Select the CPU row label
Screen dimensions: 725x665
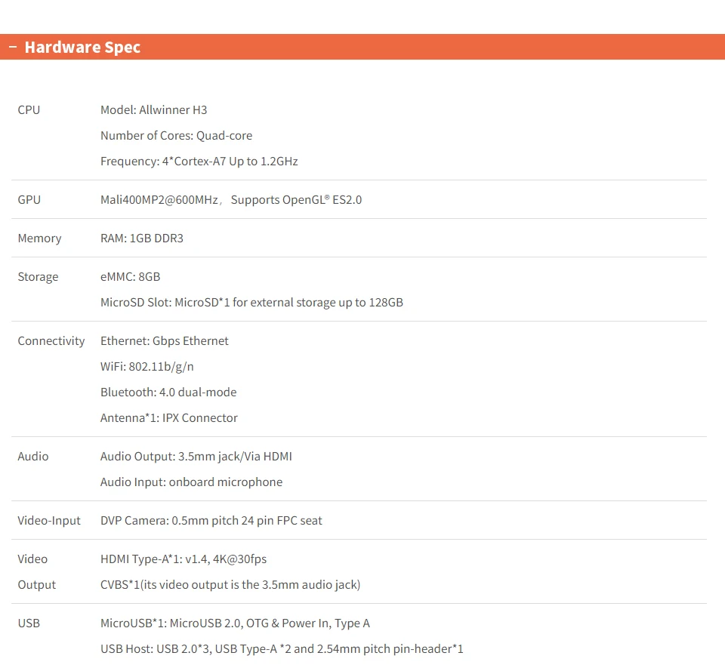coord(29,109)
